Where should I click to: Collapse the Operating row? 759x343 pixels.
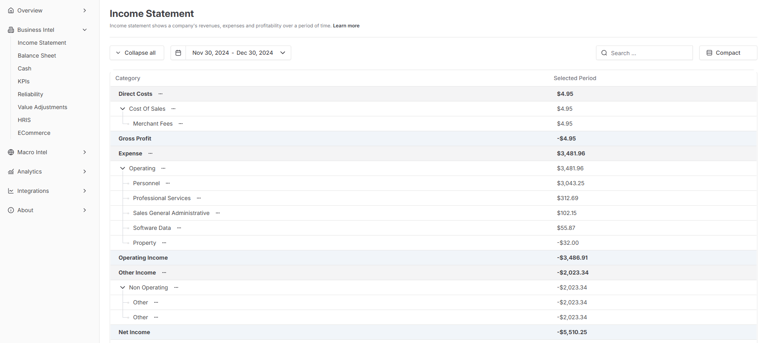[123, 168]
